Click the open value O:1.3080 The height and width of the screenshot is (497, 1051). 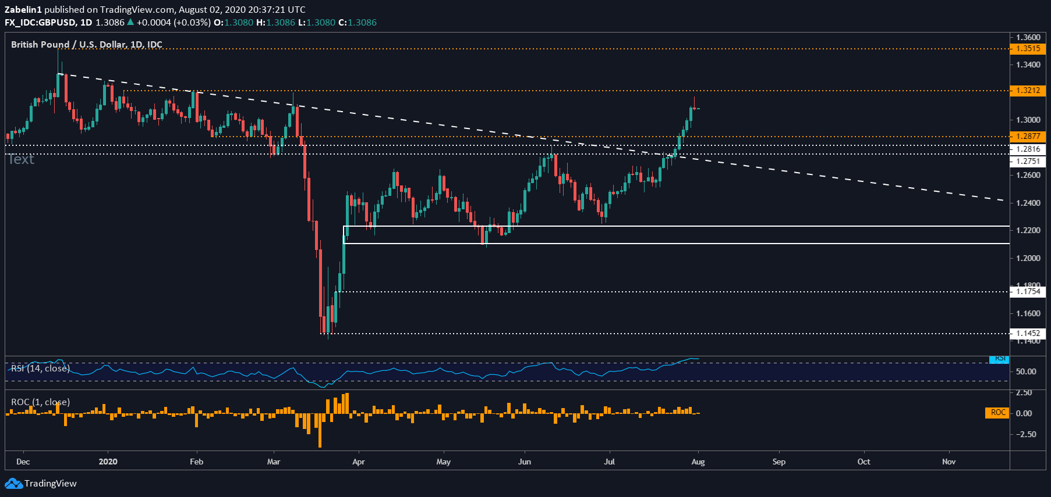point(233,22)
